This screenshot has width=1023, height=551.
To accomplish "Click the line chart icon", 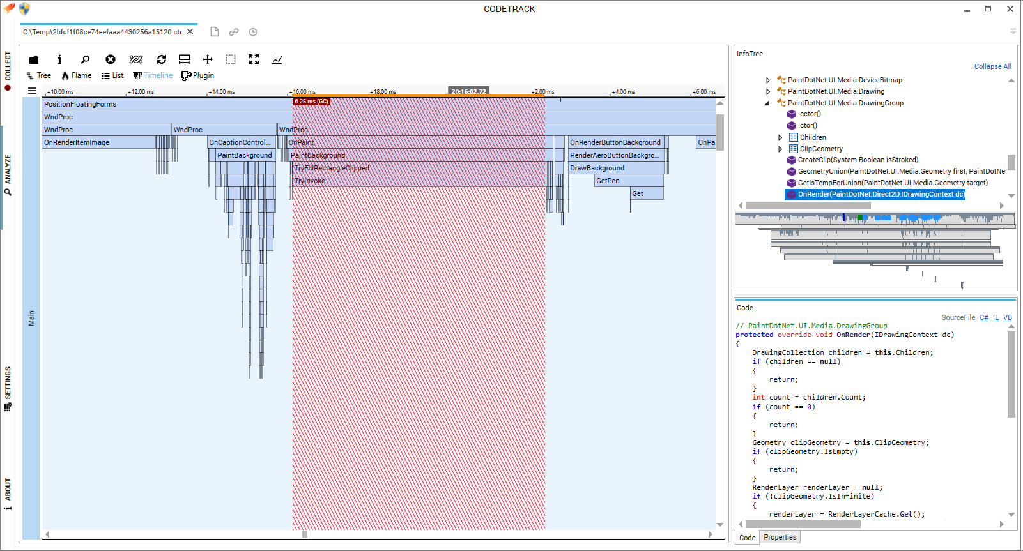I will point(277,59).
